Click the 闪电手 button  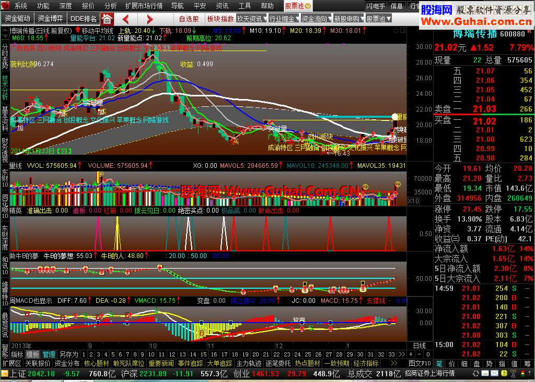pyautogui.click(x=376, y=6)
